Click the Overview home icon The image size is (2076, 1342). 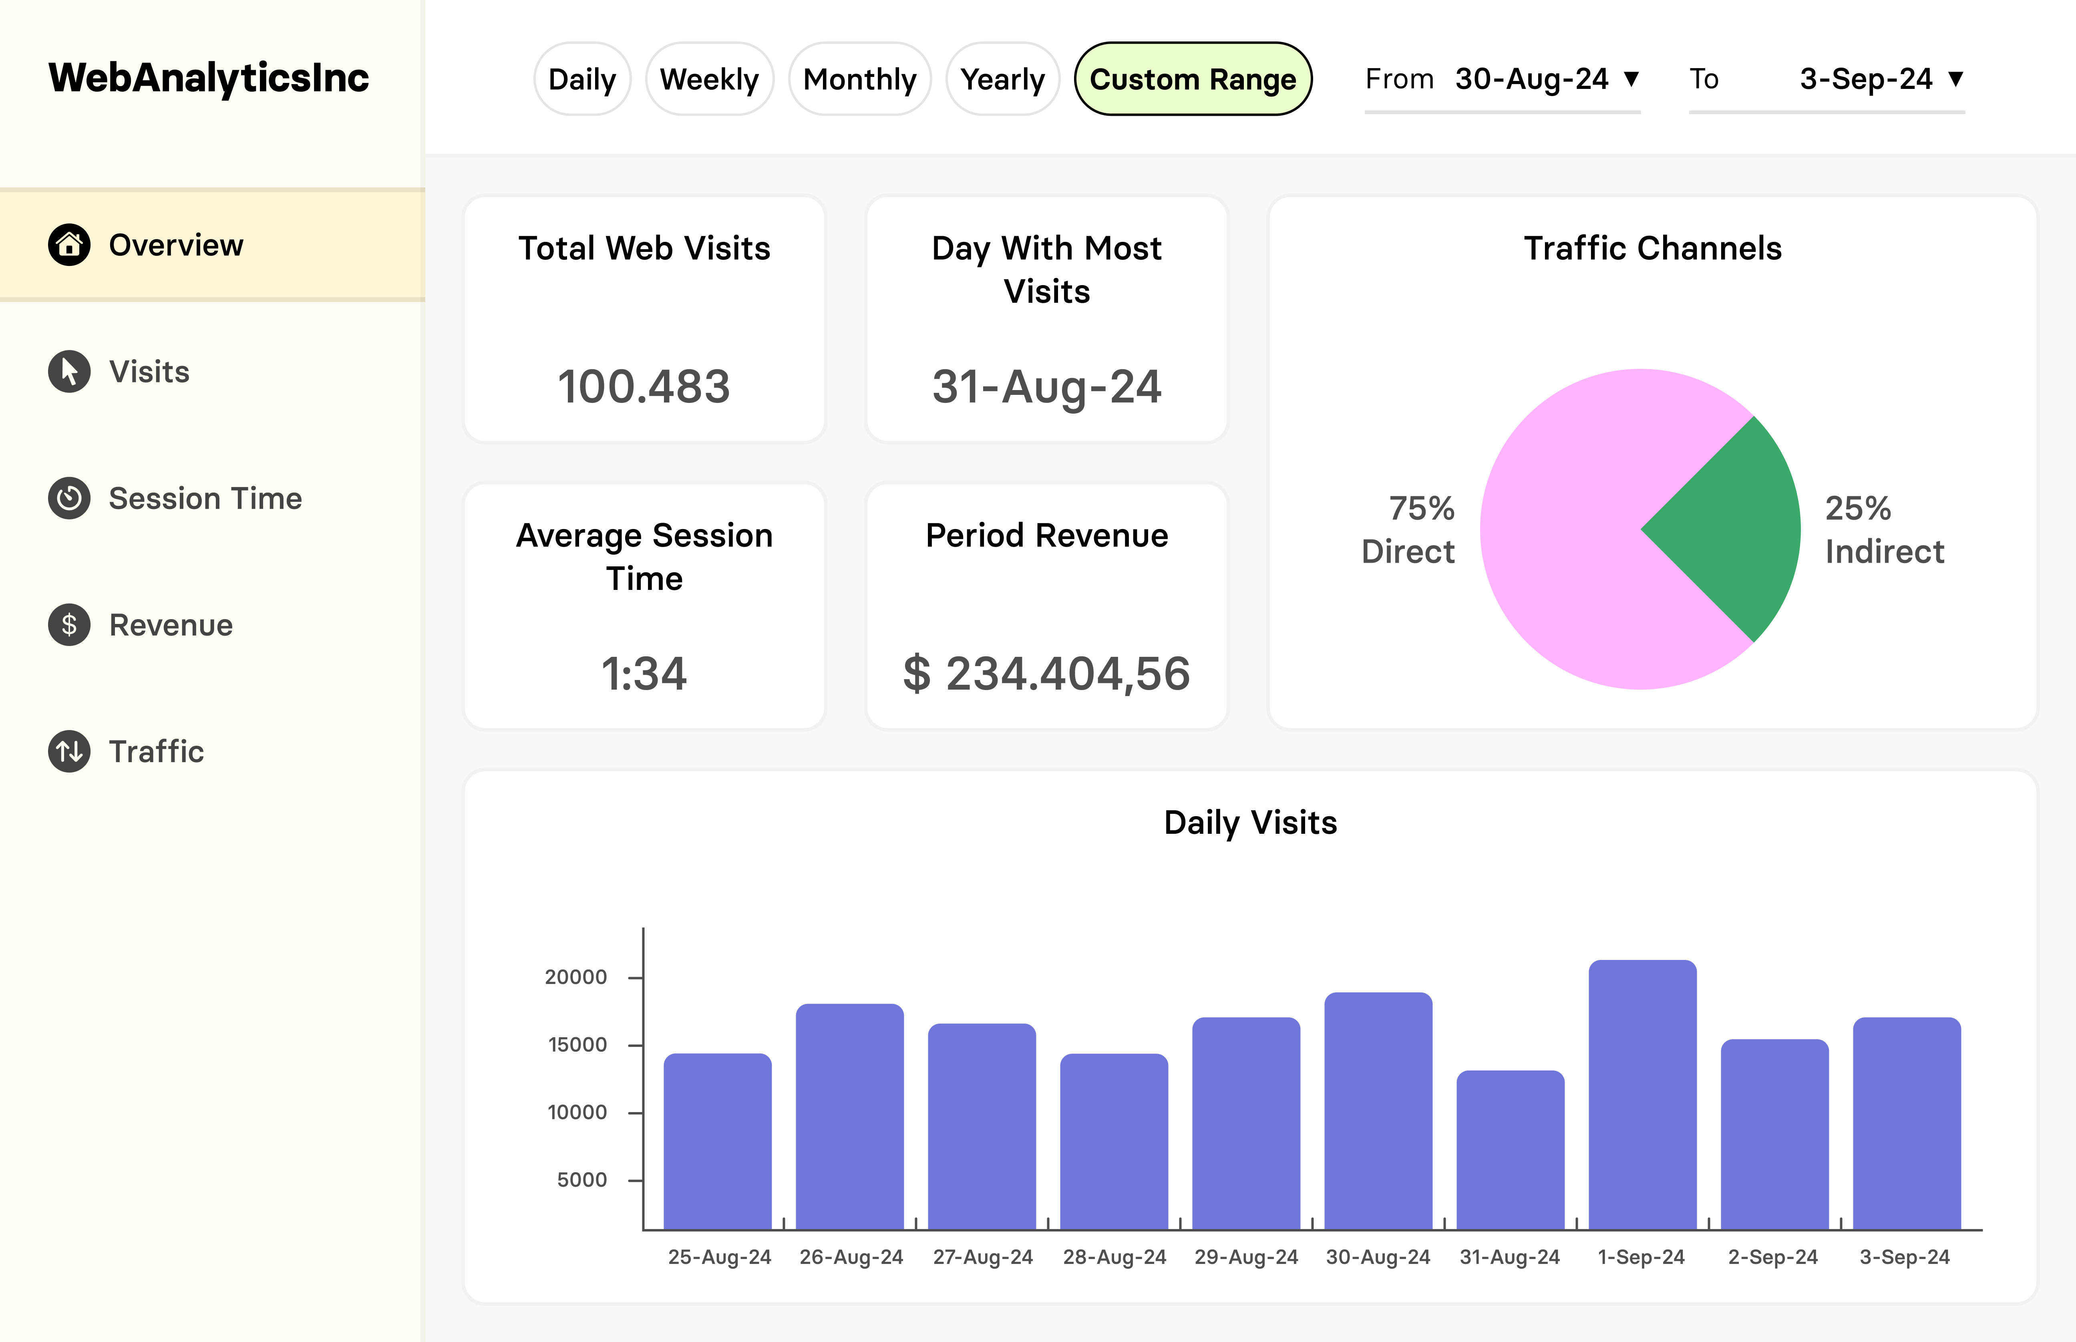pos(69,245)
